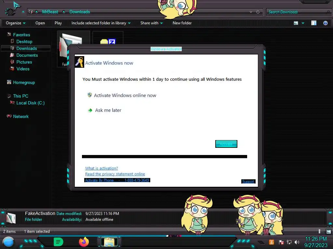Click the Support link in the dialog

coord(248,182)
